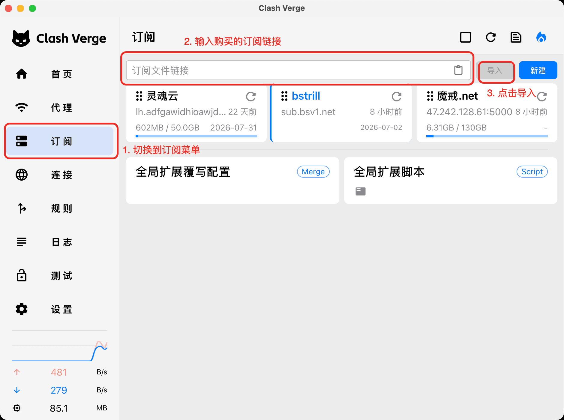The image size is (564, 420).
Task: Click the 订阅 page heading
Action: (x=144, y=37)
